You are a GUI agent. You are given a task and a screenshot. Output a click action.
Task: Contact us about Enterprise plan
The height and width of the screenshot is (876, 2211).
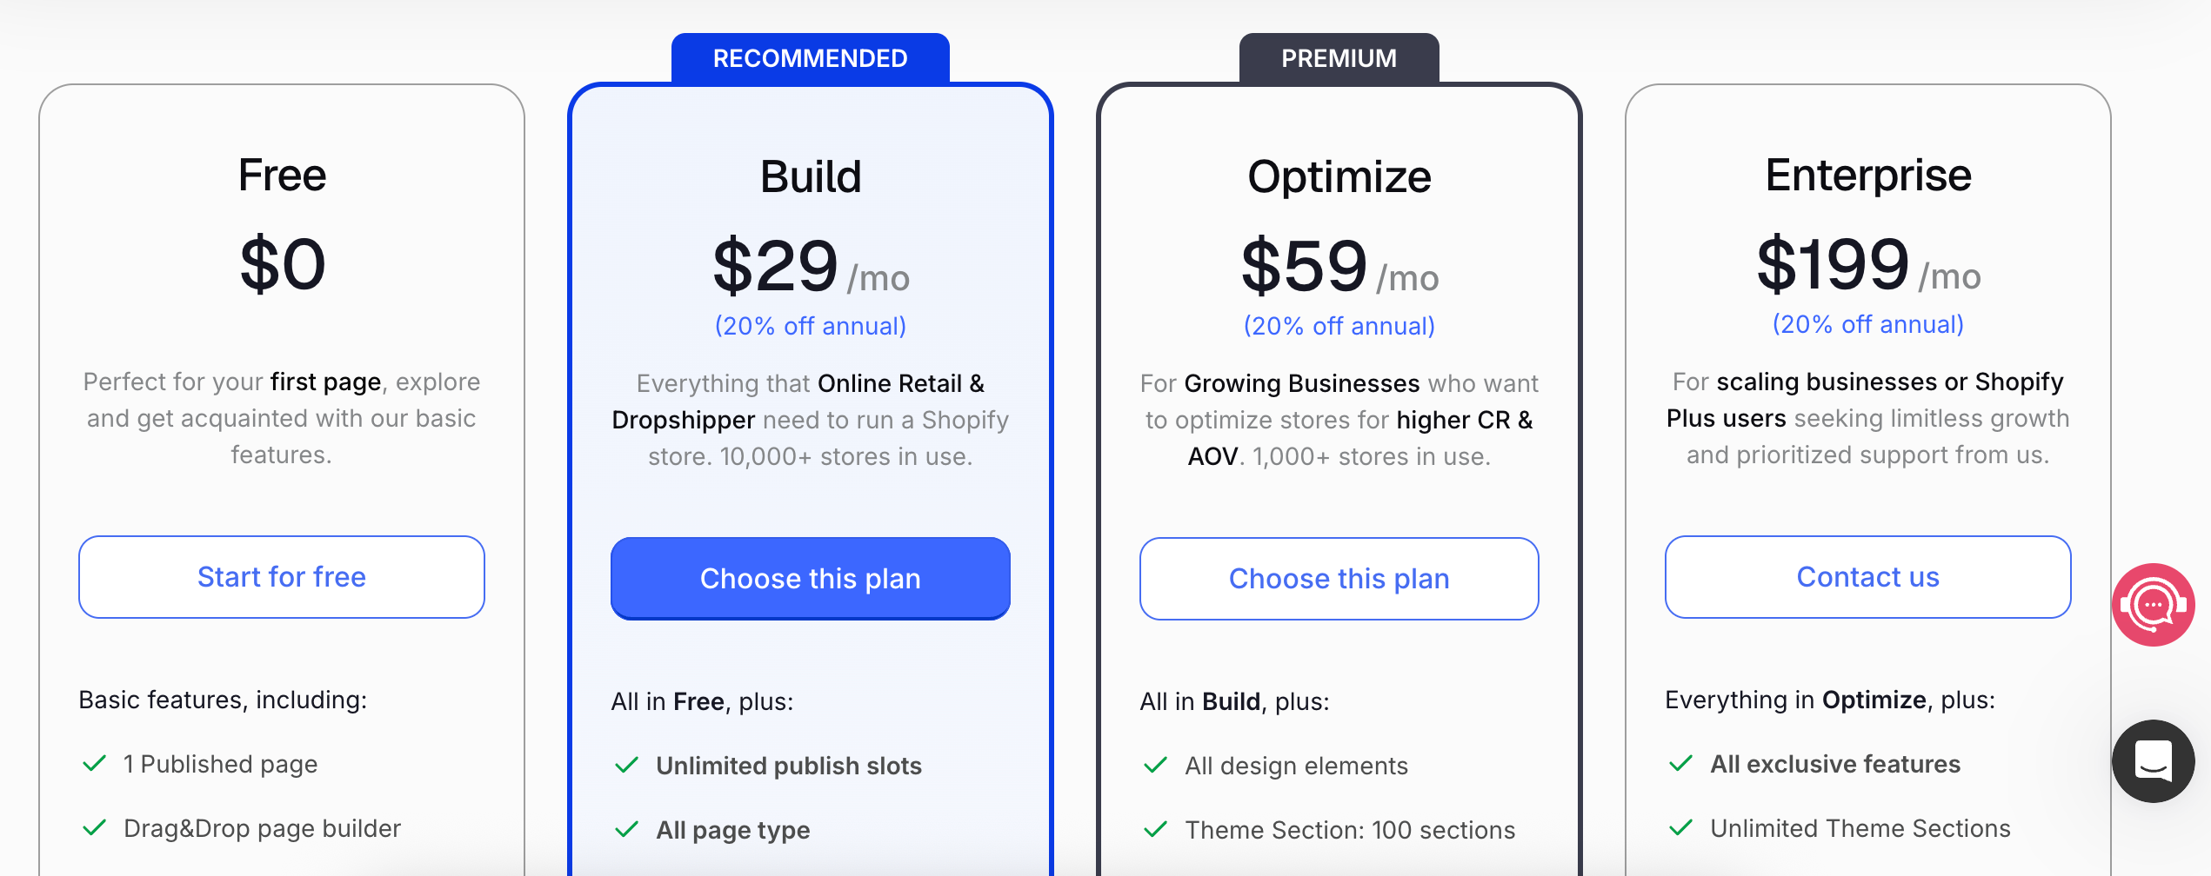1868,577
